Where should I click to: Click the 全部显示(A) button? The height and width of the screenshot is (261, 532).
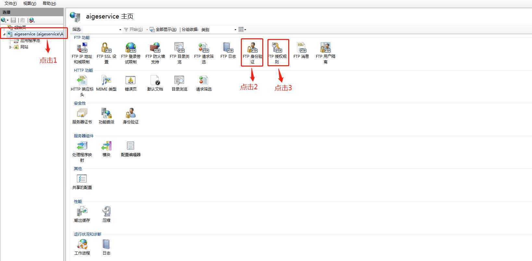163,30
